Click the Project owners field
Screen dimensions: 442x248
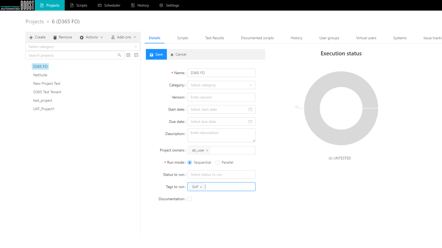click(221, 150)
